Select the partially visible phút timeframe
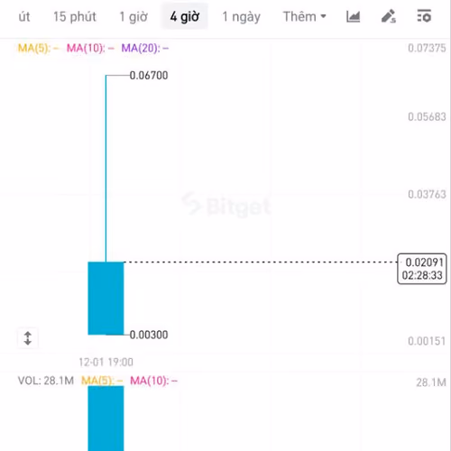 click(24, 17)
